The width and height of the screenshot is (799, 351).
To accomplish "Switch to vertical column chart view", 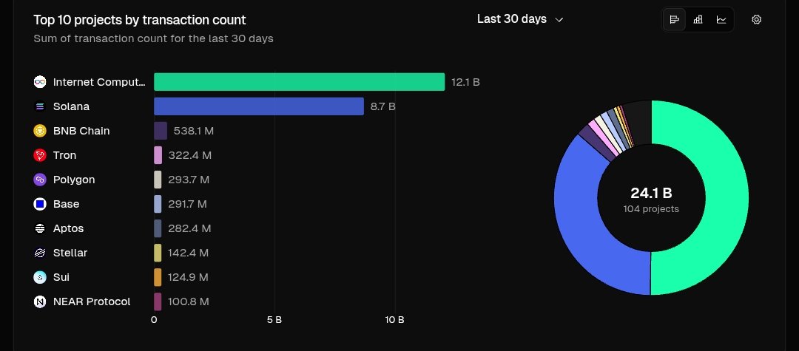I will coord(698,20).
